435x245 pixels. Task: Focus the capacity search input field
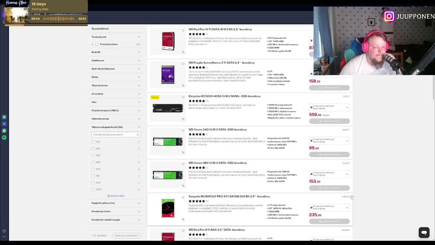(116, 134)
